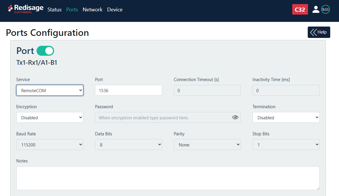
Task: Click the session timer circle showing 9:33
Action: coord(325,9)
